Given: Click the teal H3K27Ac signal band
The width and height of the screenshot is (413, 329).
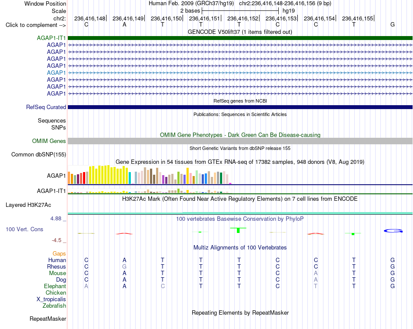Looking at the screenshot, I should 240,213.
